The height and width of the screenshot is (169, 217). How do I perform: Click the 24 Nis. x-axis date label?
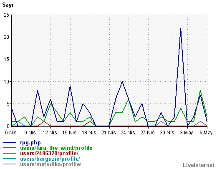pos(129,133)
